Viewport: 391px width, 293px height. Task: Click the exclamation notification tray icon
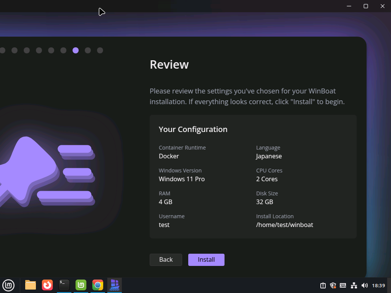click(x=323, y=285)
